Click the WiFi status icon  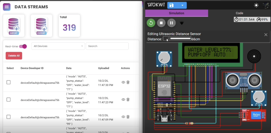(x=182, y=23)
